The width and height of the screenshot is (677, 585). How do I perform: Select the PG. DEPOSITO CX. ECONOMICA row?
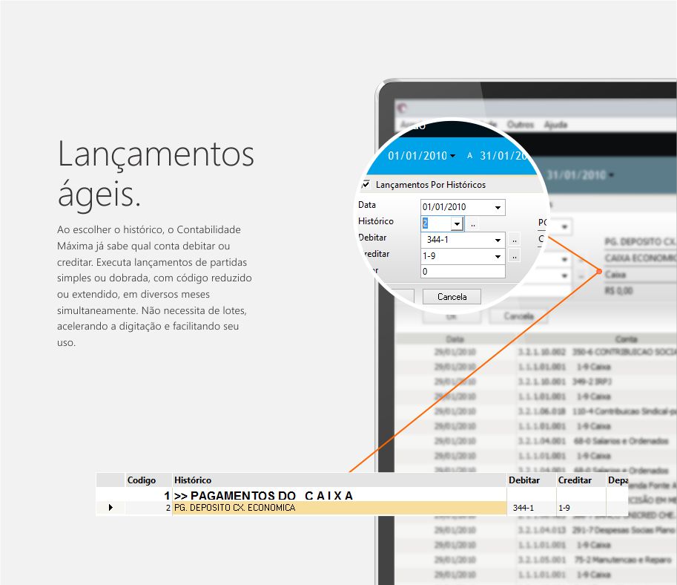339,508
